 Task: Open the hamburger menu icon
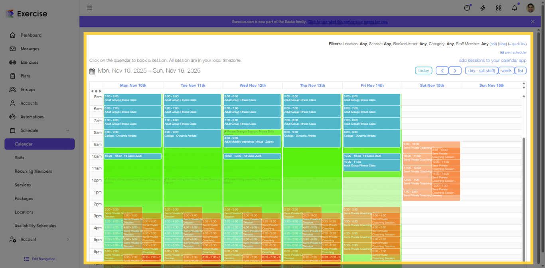(x=89, y=8)
